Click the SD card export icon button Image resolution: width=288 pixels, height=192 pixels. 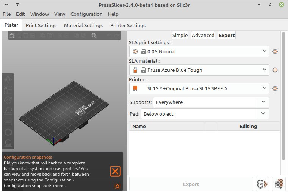click(279, 184)
